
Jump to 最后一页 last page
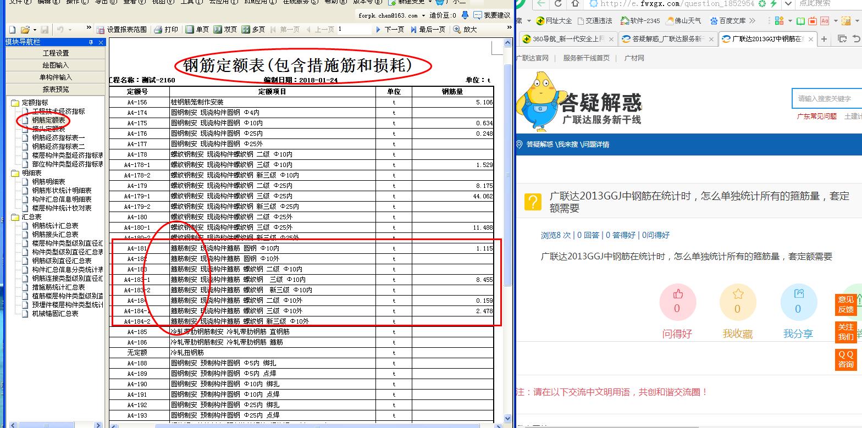[428, 30]
